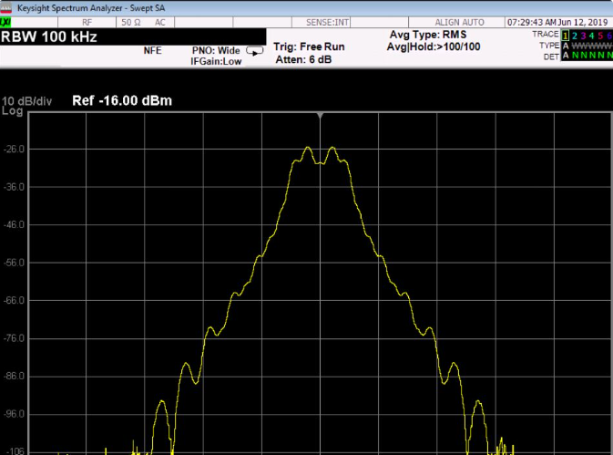Viewport: 613px width, 455px height.
Task: Click the AC coupling status cell
Action: (x=160, y=22)
